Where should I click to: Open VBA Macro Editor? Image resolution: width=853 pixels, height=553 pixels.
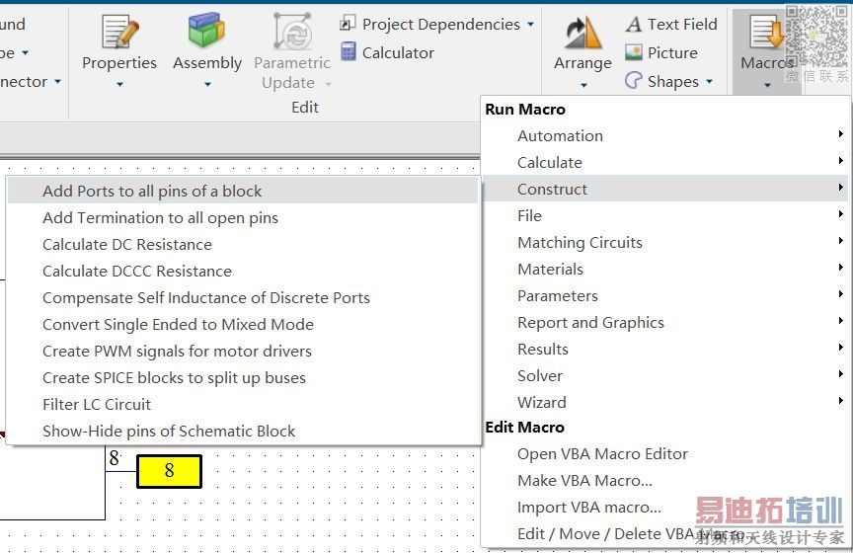pyautogui.click(x=602, y=453)
